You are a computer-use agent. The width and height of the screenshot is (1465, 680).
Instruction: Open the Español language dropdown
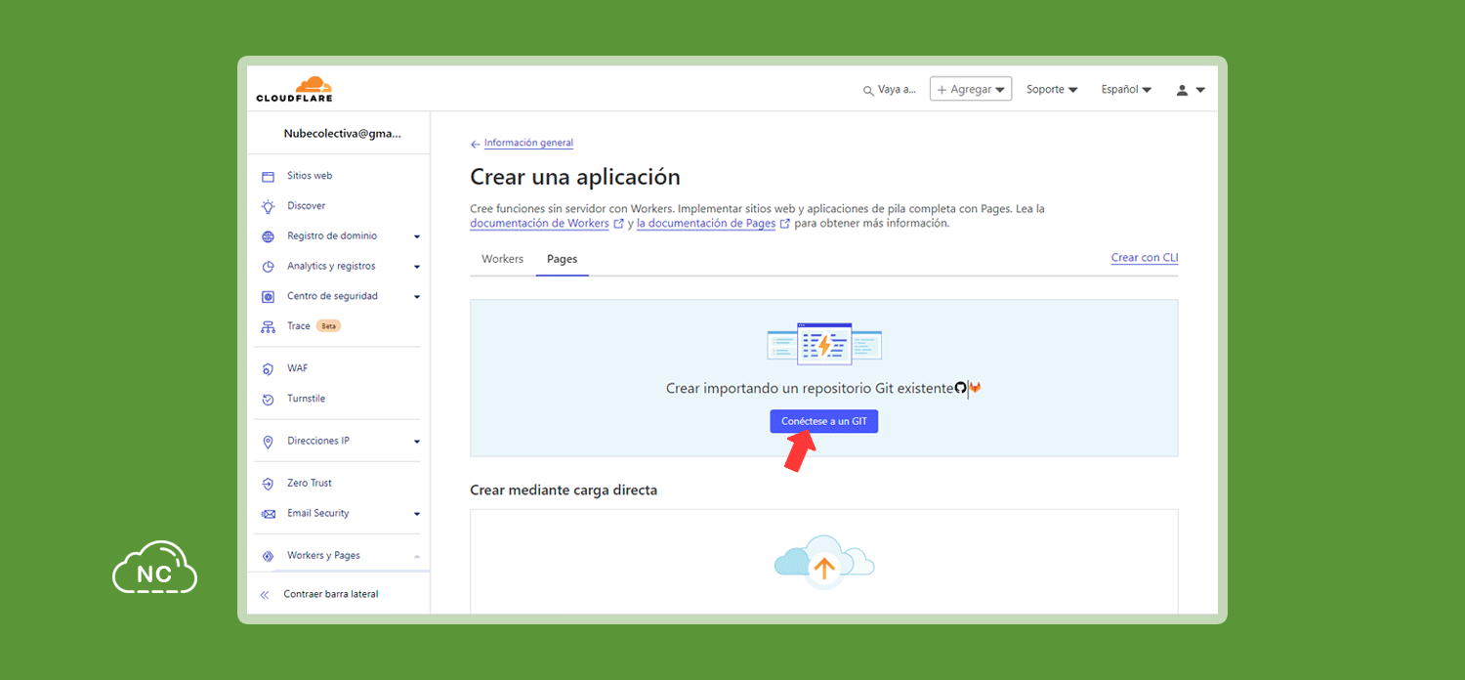[x=1126, y=89]
